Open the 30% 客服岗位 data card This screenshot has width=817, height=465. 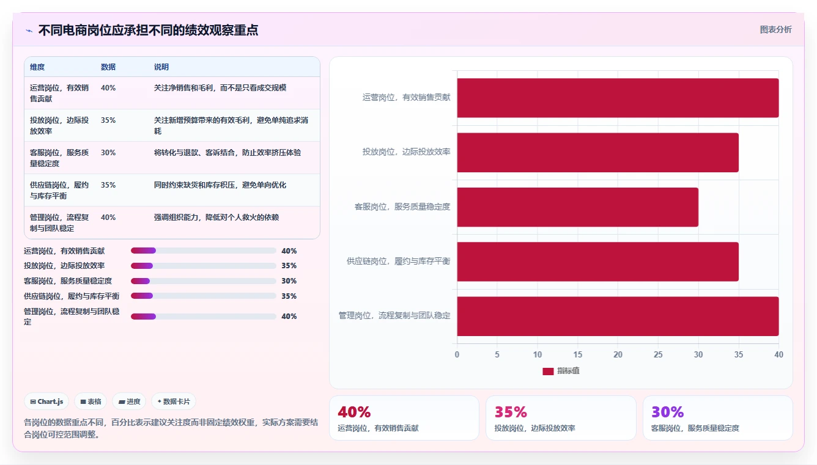click(x=718, y=418)
